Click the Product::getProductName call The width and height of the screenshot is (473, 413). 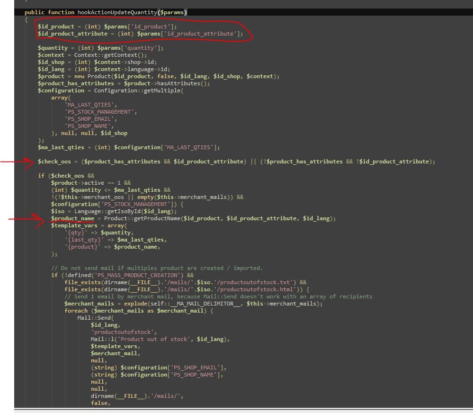point(220,218)
